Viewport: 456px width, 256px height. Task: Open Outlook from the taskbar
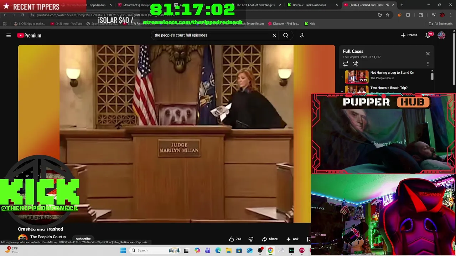(249, 250)
